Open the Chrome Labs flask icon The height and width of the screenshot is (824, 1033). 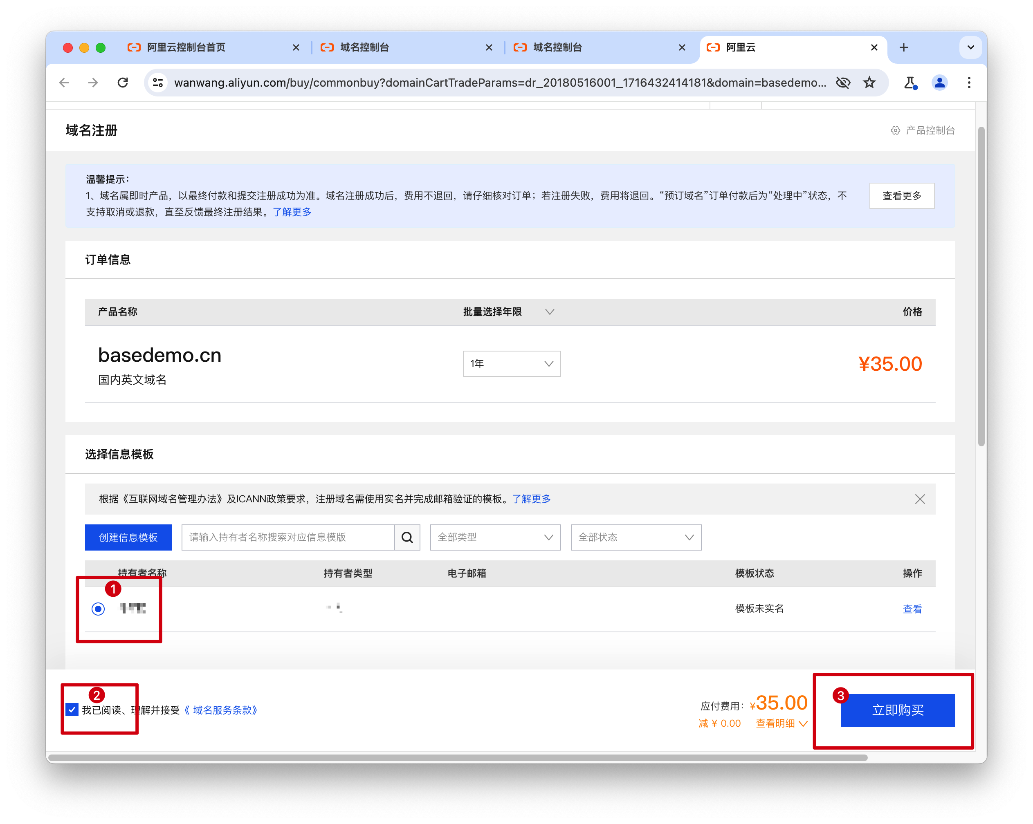coord(910,83)
